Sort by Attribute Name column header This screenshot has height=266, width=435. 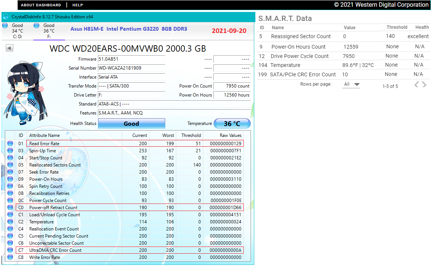44,135
